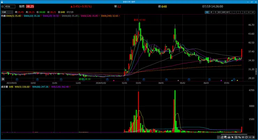The height and width of the screenshot is (140, 258).
Task: Toggle the eye visibility icon in bottom toolbar
Action: 243,137
